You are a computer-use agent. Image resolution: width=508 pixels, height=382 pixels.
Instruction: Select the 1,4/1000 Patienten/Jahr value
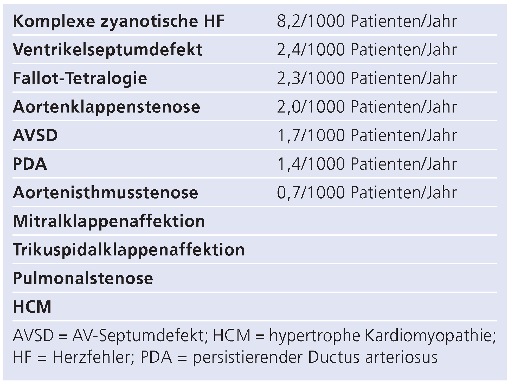(366, 164)
